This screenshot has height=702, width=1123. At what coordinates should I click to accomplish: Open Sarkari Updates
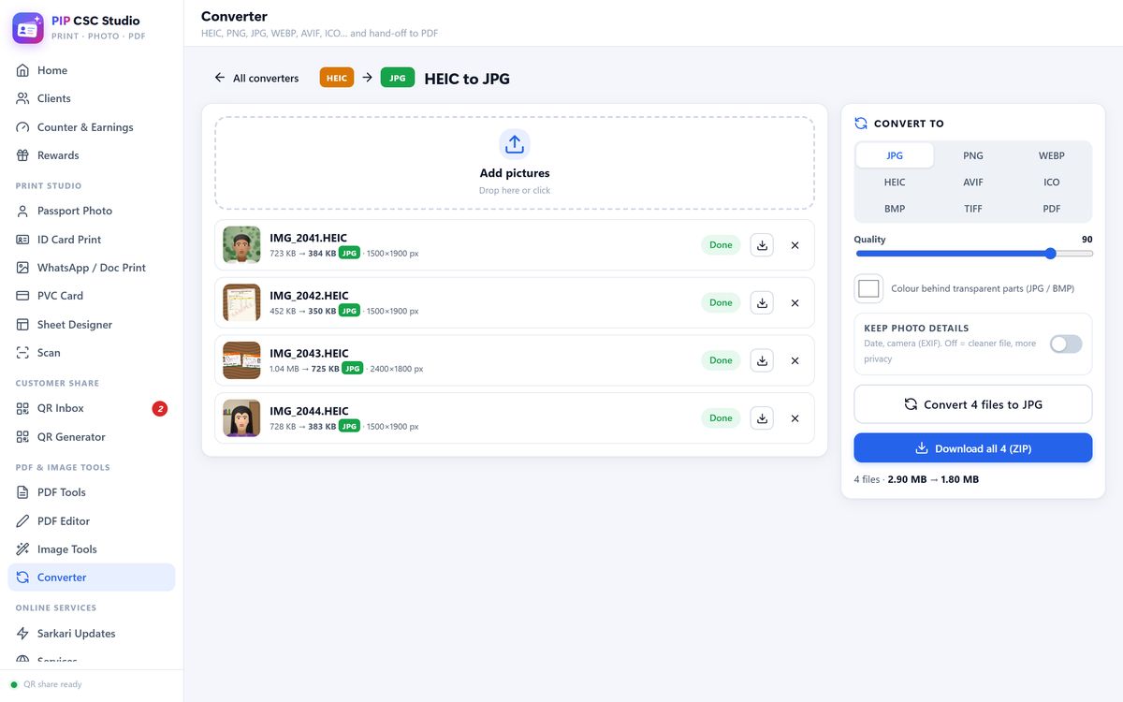click(92, 634)
